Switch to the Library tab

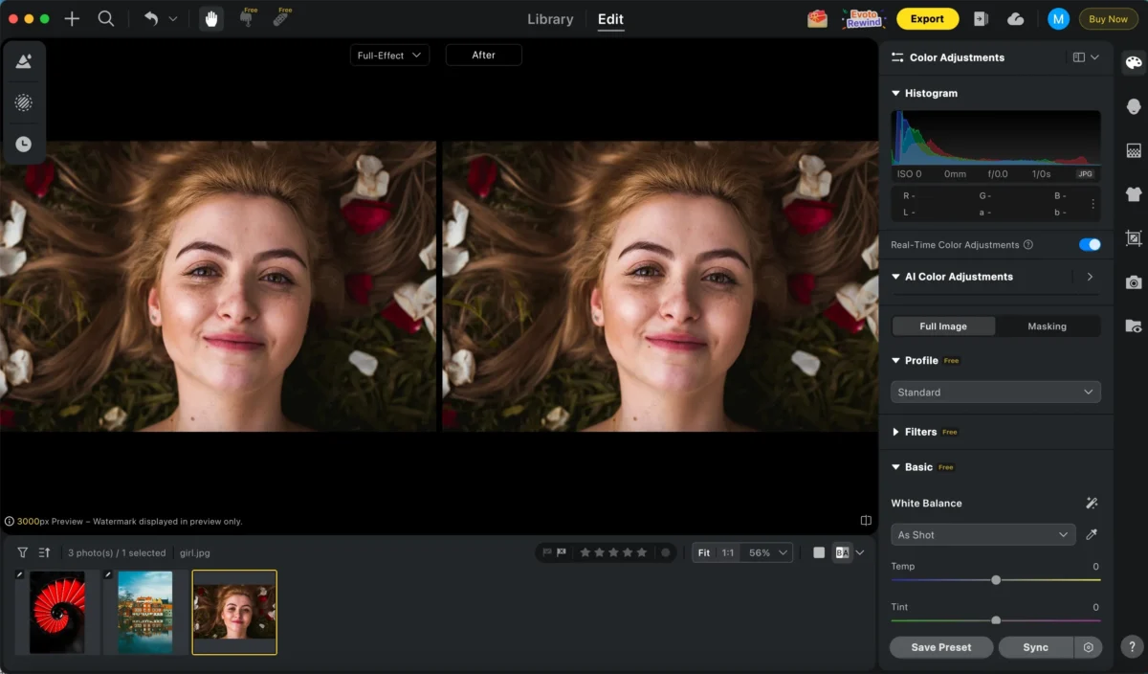coord(549,18)
